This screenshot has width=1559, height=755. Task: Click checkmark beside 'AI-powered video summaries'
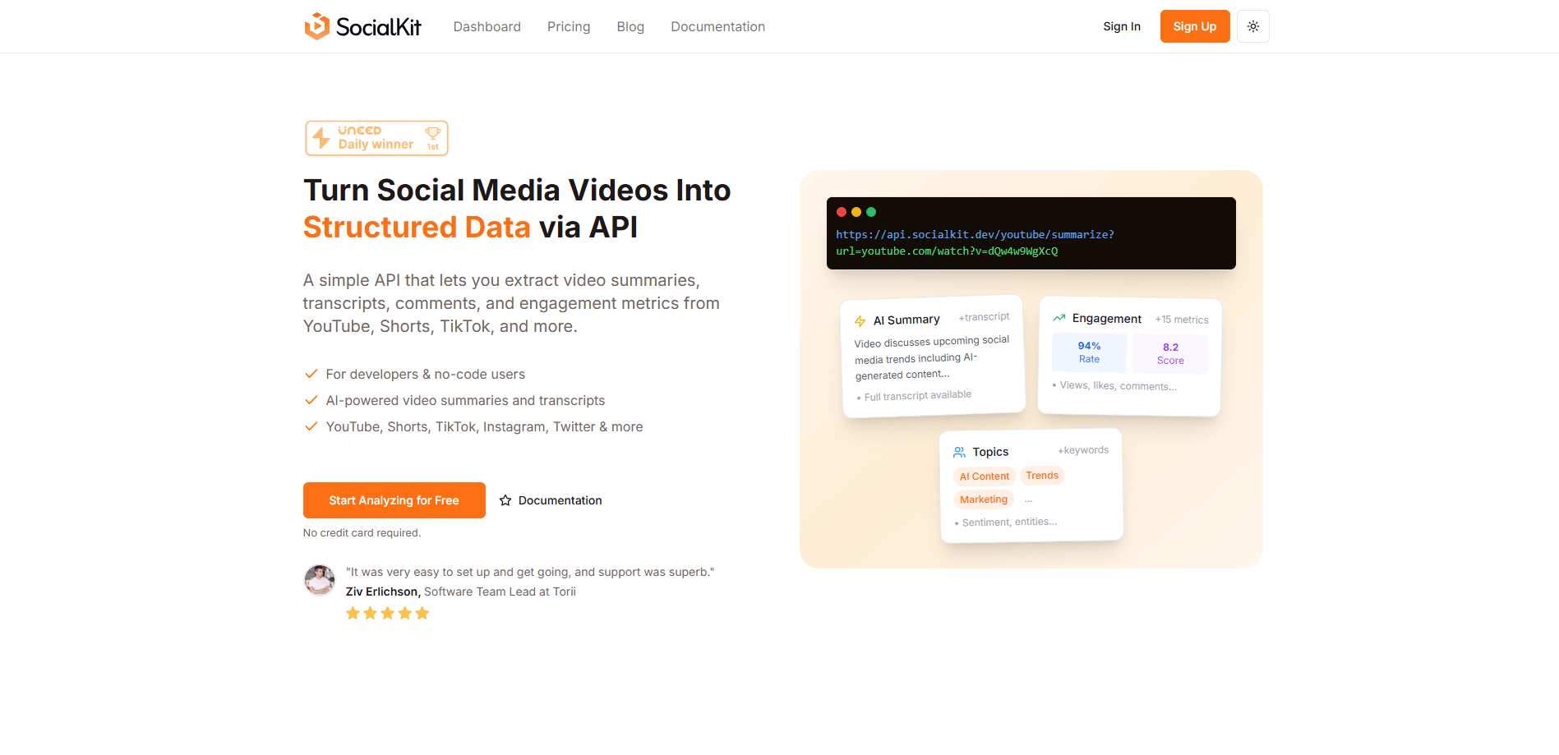[x=311, y=400]
